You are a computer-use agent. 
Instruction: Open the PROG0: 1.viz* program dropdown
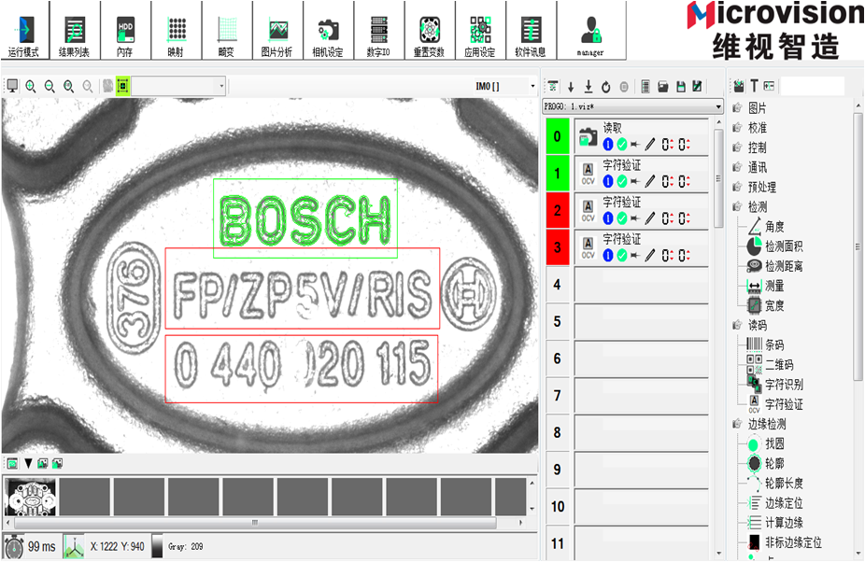632,105
